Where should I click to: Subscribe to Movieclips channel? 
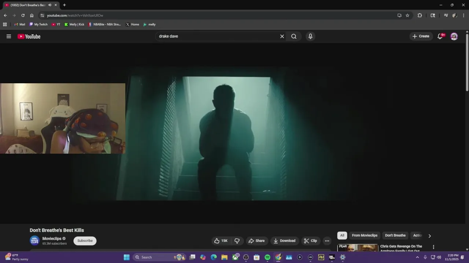pos(85,241)
